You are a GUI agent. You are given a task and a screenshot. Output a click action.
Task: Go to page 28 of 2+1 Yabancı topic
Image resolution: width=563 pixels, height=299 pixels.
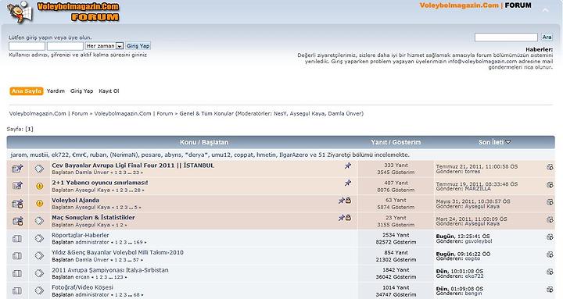tap(138, 190)
